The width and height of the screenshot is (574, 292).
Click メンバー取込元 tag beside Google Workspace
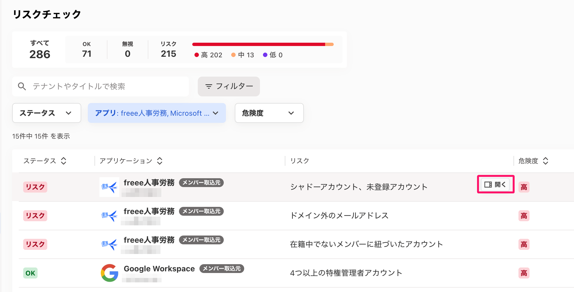222,269
